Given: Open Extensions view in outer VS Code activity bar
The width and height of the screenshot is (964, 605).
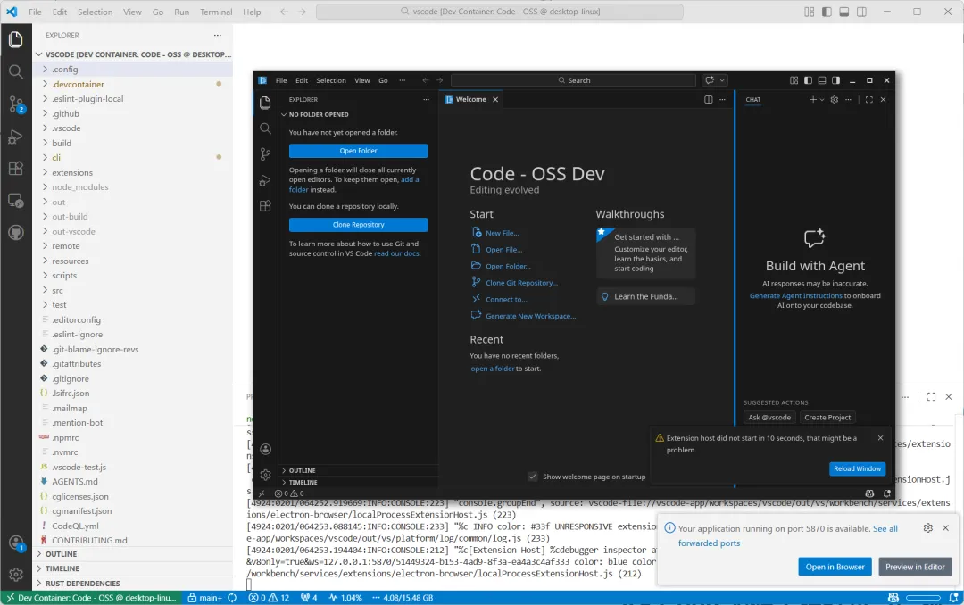Looking at the screenshot, I should [x=16, y=169].
